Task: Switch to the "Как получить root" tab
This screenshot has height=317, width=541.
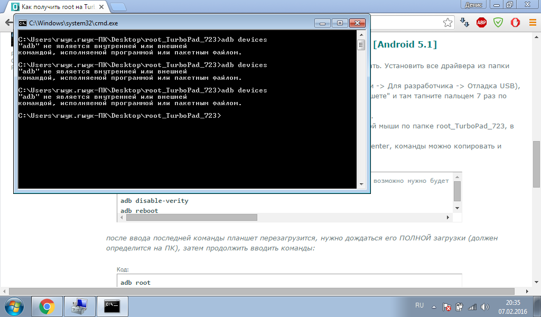Action: 57,6
